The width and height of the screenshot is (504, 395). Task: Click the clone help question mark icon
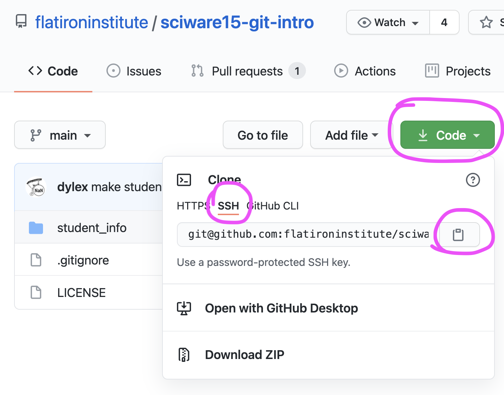(x=473, y=180)
